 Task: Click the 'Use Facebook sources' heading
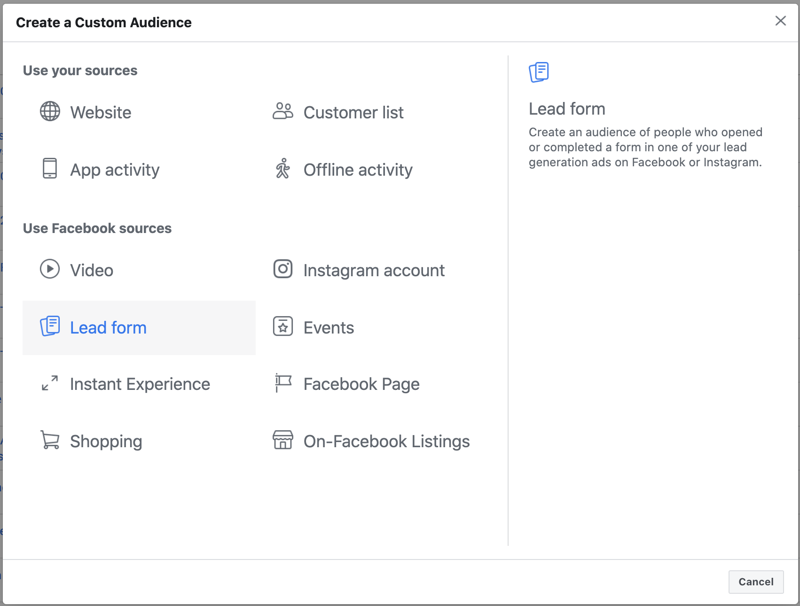click(x=97, y=228)
